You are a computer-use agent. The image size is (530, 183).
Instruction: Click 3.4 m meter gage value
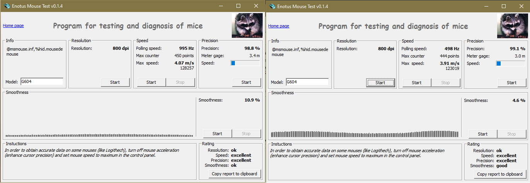[255, 56]
